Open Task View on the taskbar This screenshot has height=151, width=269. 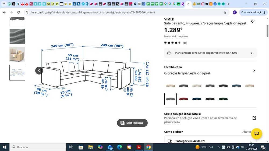click(x=71, y=147)
